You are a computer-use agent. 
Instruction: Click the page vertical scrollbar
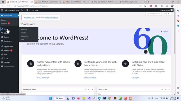pos(174,32)
